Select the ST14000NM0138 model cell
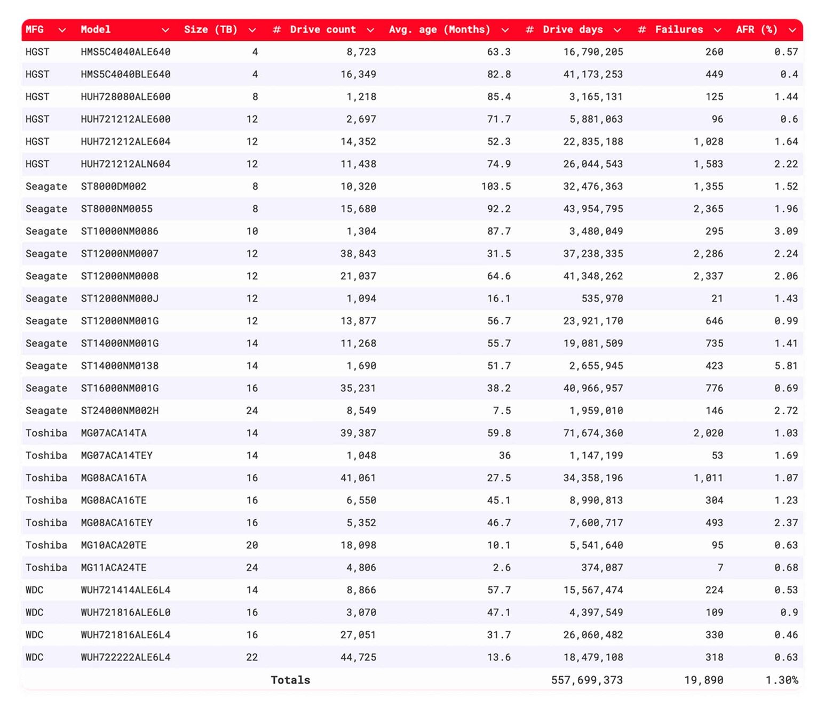The height and width of the screenshot is (708, 824). [x=120, y=366]
